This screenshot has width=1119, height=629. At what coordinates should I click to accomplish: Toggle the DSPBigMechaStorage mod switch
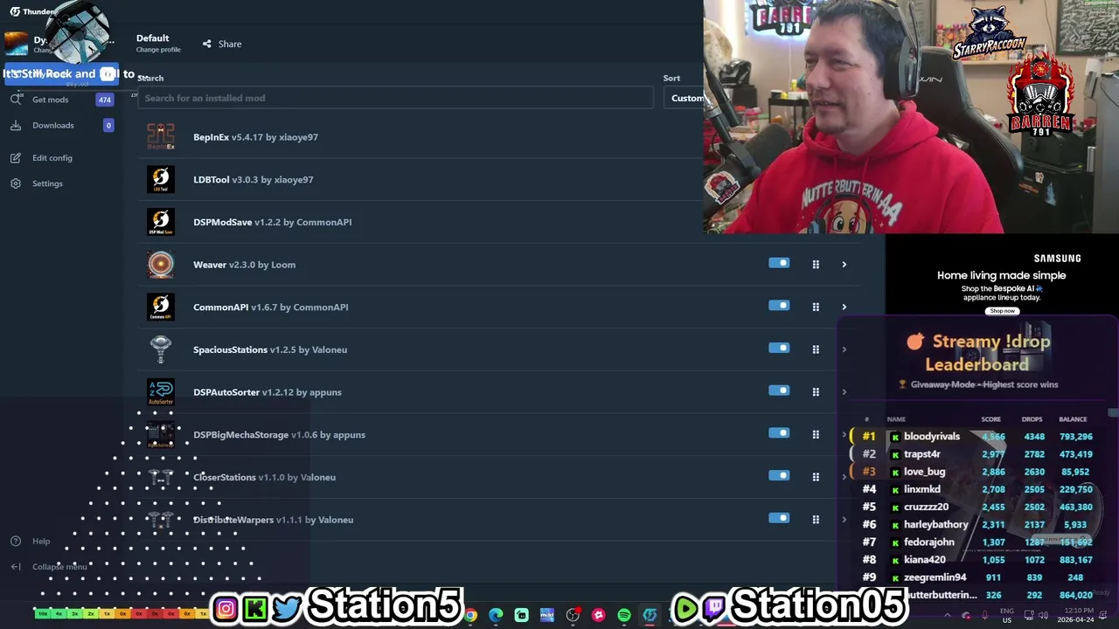click(x=779, y=433)
